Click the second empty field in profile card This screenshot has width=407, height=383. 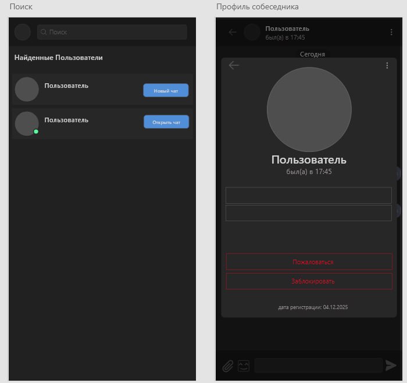coord(309,213)
